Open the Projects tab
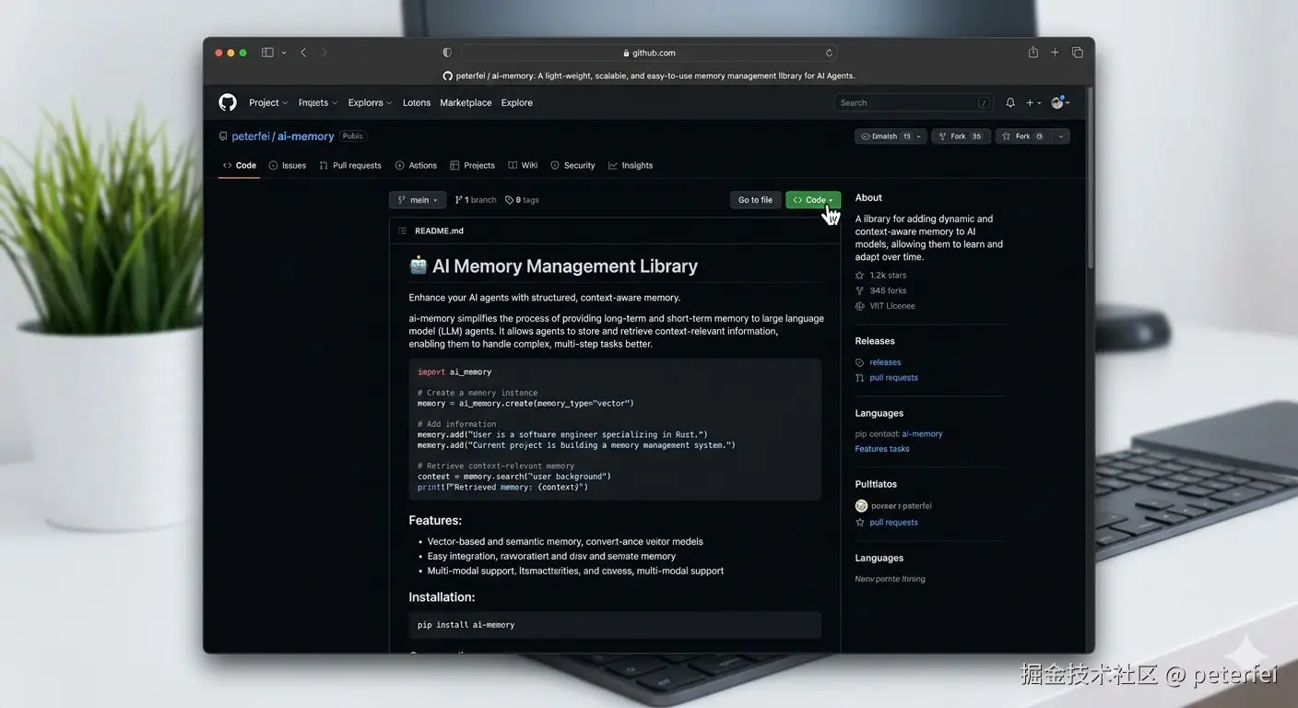The image size is (1298, 708). (x=473, y=166)
